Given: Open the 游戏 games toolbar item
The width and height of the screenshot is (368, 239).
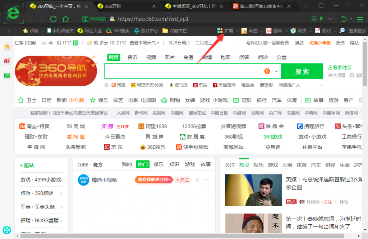Looking at the screenshot, I should point(323,31).
